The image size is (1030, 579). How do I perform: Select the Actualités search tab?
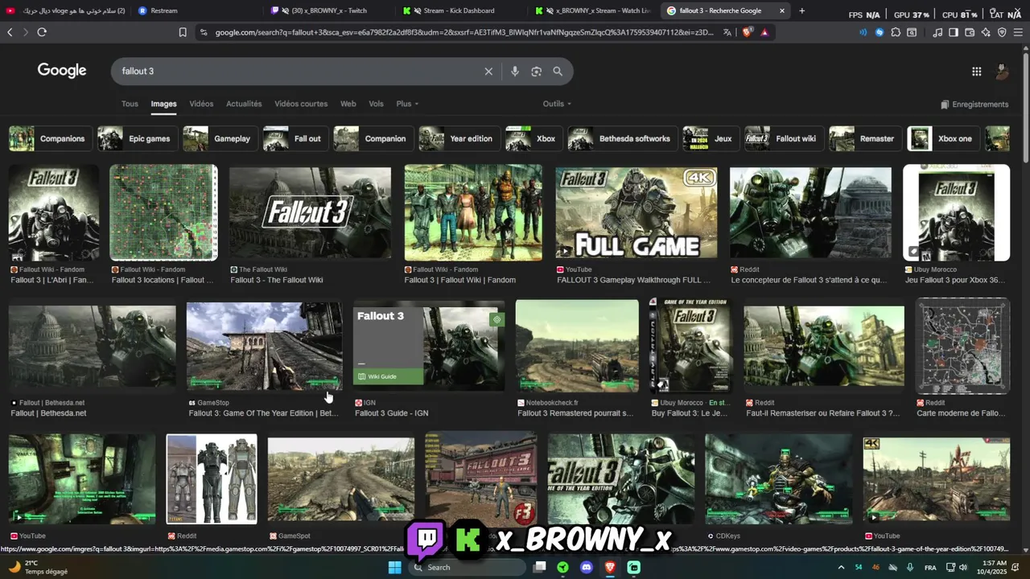[x=244, y=104]
